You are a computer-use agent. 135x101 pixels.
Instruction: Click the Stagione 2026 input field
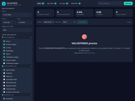click(17, 30)
